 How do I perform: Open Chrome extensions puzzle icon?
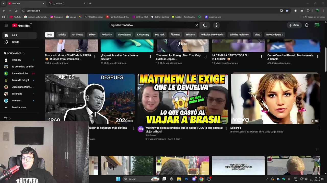coord(308,11)
